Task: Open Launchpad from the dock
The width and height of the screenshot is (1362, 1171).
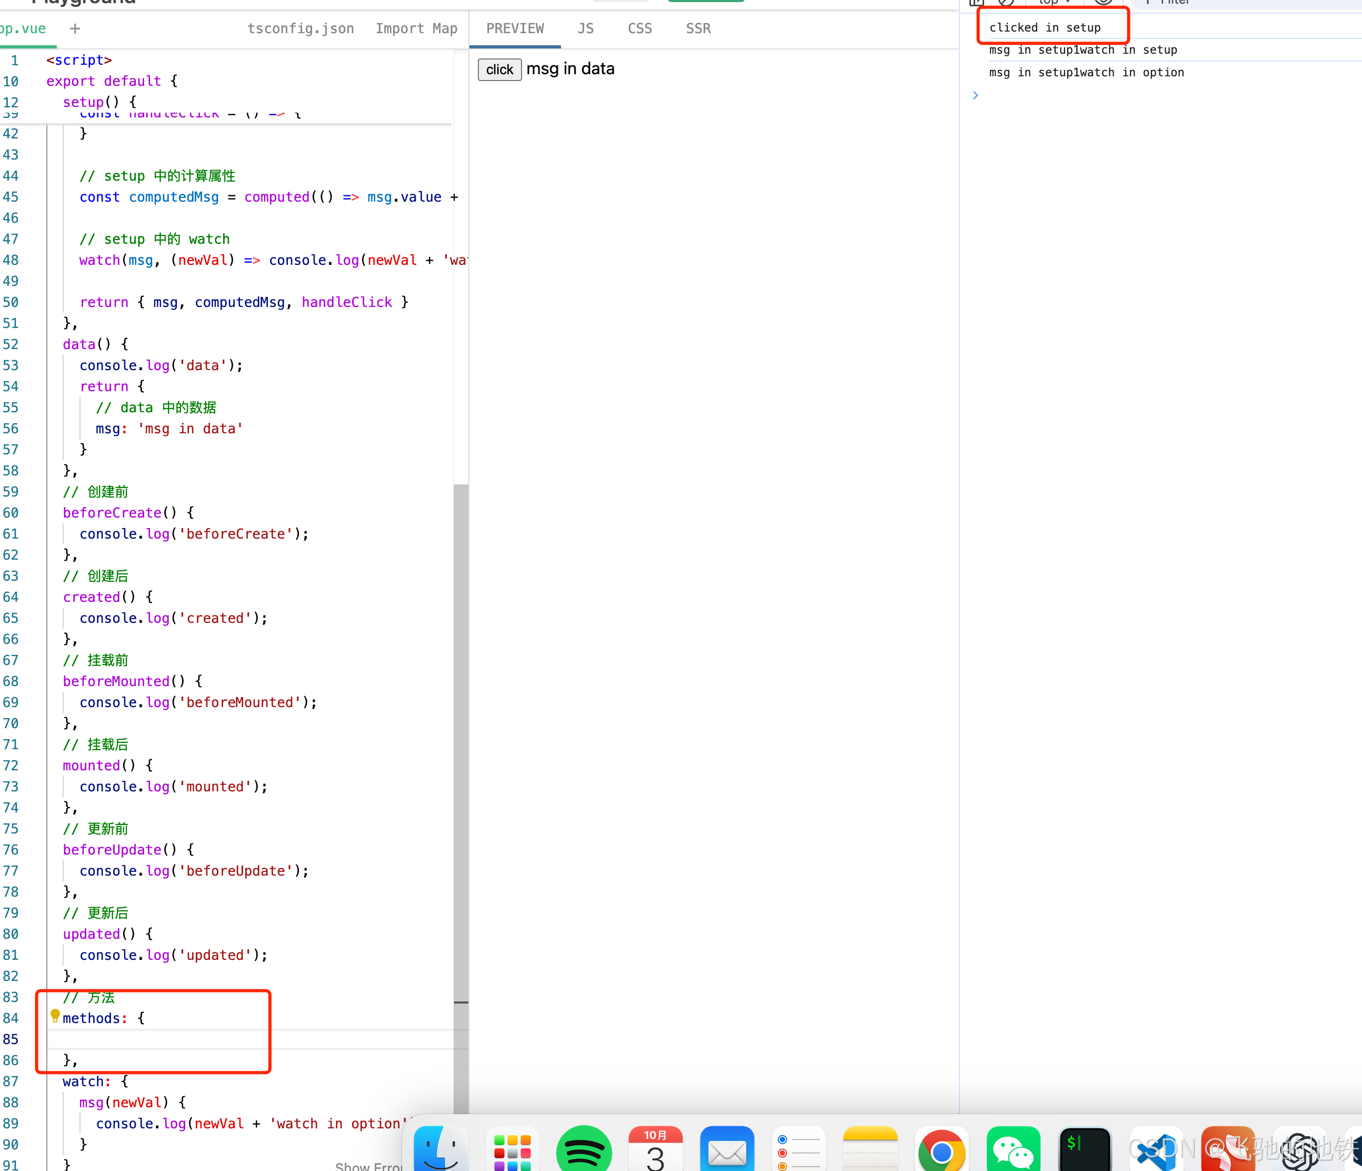Action: click(512, 1150)
